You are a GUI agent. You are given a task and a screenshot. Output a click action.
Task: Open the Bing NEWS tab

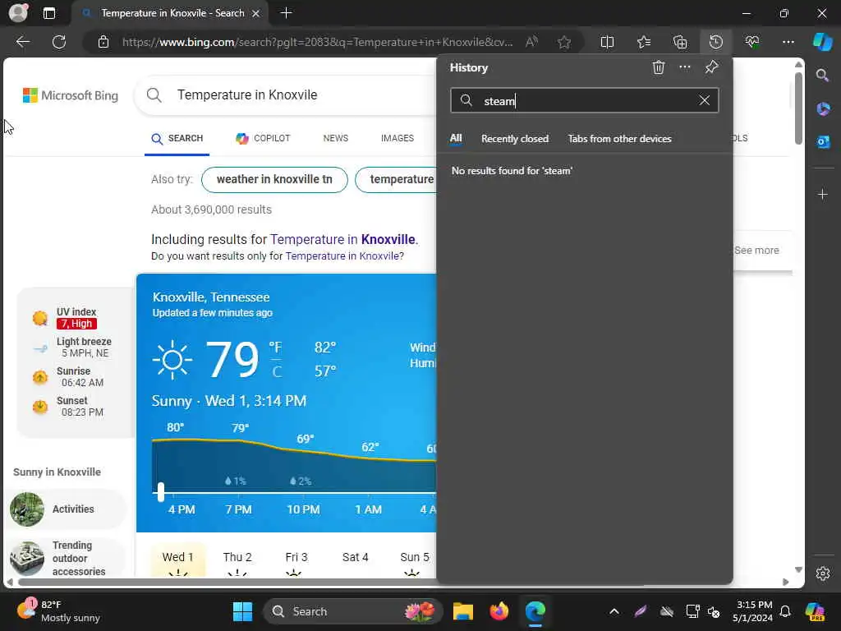click(x=335, y=138)
